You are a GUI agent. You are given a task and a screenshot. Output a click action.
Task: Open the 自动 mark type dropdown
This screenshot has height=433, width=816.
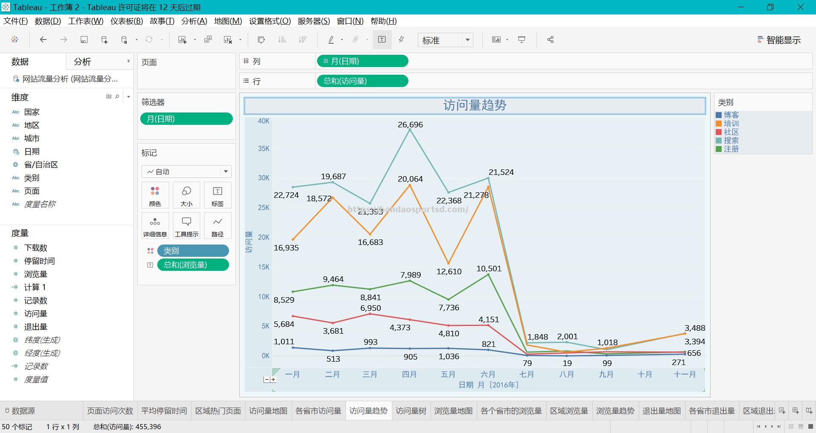(x=187, y=172)
